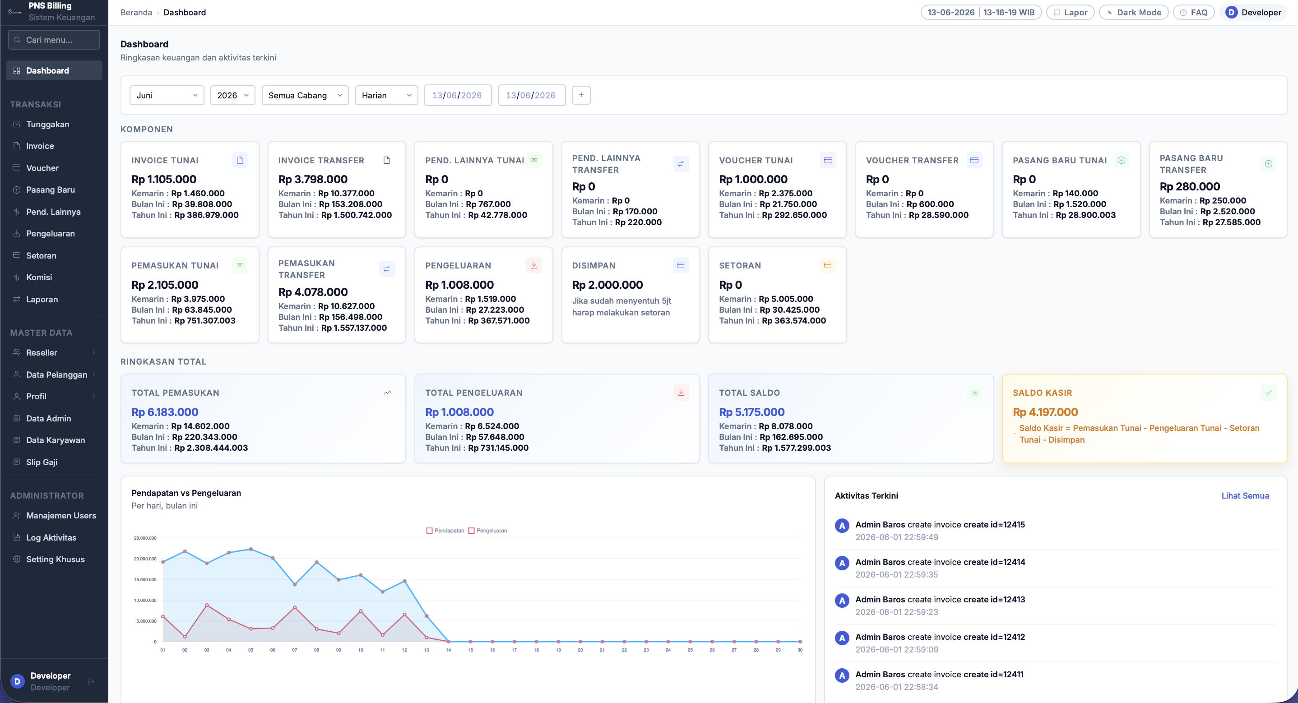Open the year dropdown showing 2026
The image size is (1298, 703).
pyautogui.click(x=233, y=95)
